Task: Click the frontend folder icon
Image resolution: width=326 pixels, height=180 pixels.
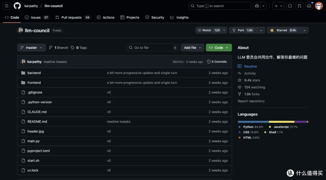Action: point(23,82)
